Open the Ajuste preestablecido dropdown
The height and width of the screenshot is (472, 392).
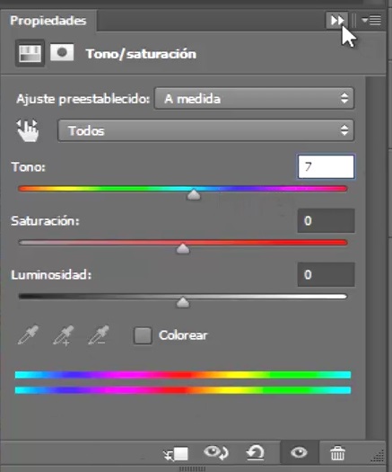(254, 98)
